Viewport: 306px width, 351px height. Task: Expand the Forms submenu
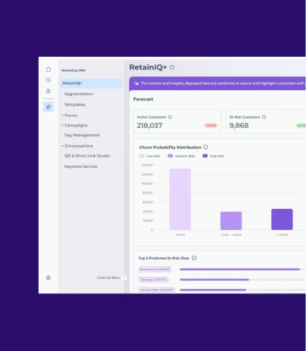tap(70, 116)
